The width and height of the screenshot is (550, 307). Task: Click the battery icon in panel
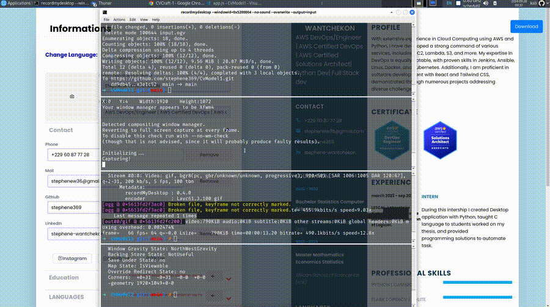point(495,3)
